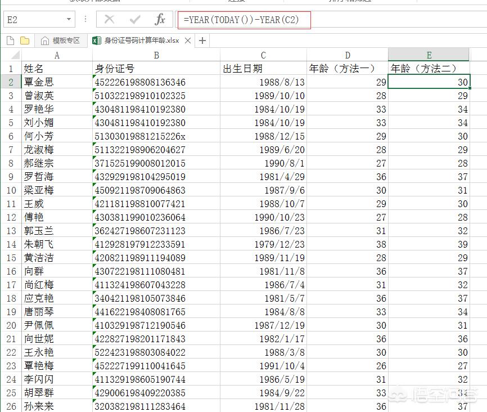The height and width of the screenshot is (412, 487).
Task: Click the new document icon
Action: click(x=10, y=40)
